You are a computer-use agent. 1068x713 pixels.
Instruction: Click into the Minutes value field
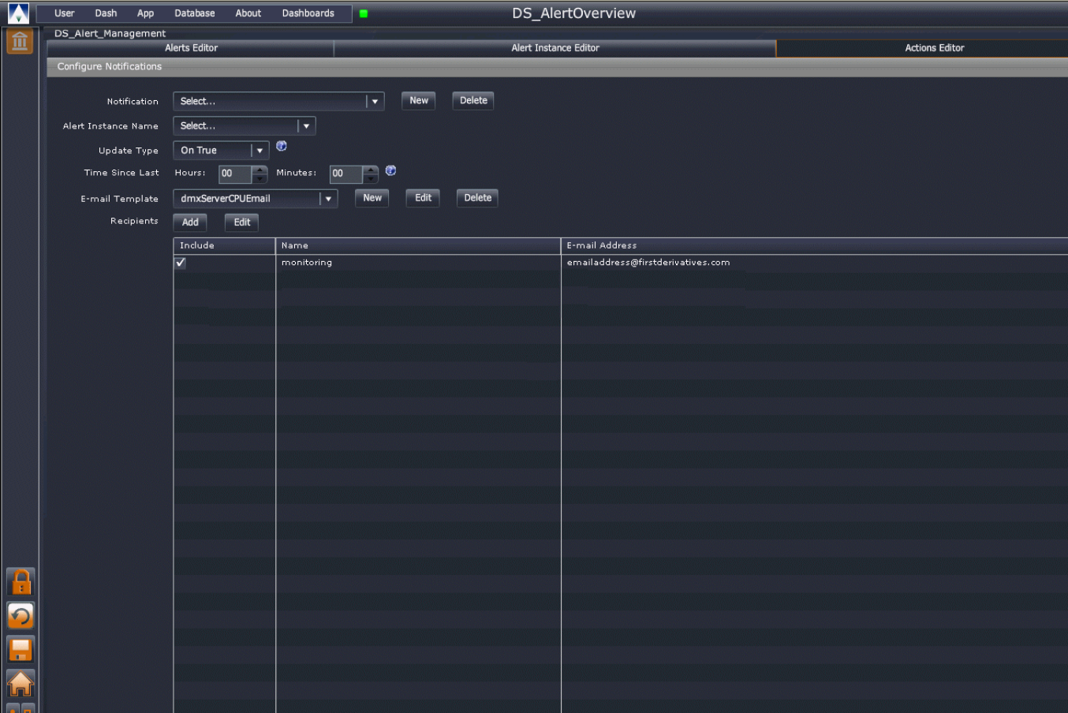(346, 174)
